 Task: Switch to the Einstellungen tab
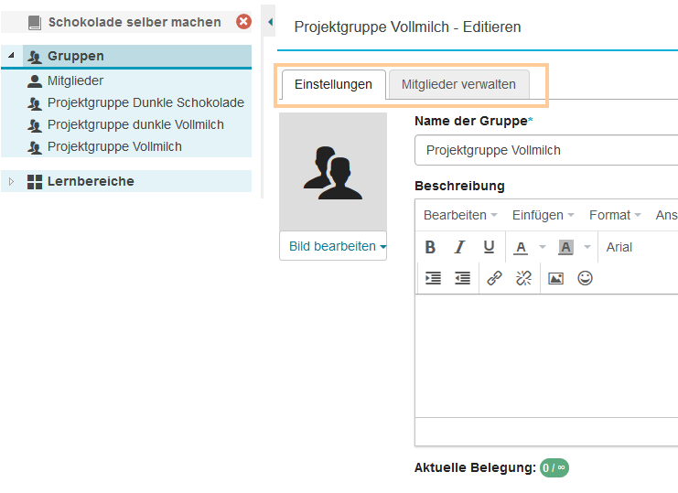tap(333, 85)
